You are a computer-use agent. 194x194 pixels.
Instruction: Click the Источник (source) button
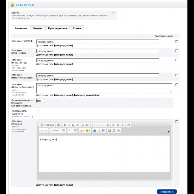coord(47,125)
